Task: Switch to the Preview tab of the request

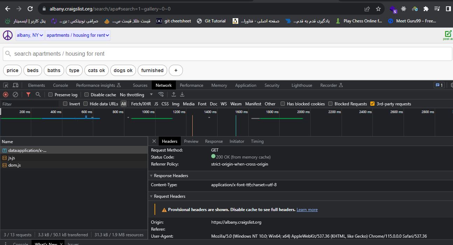Action: [x=191, y=141]
